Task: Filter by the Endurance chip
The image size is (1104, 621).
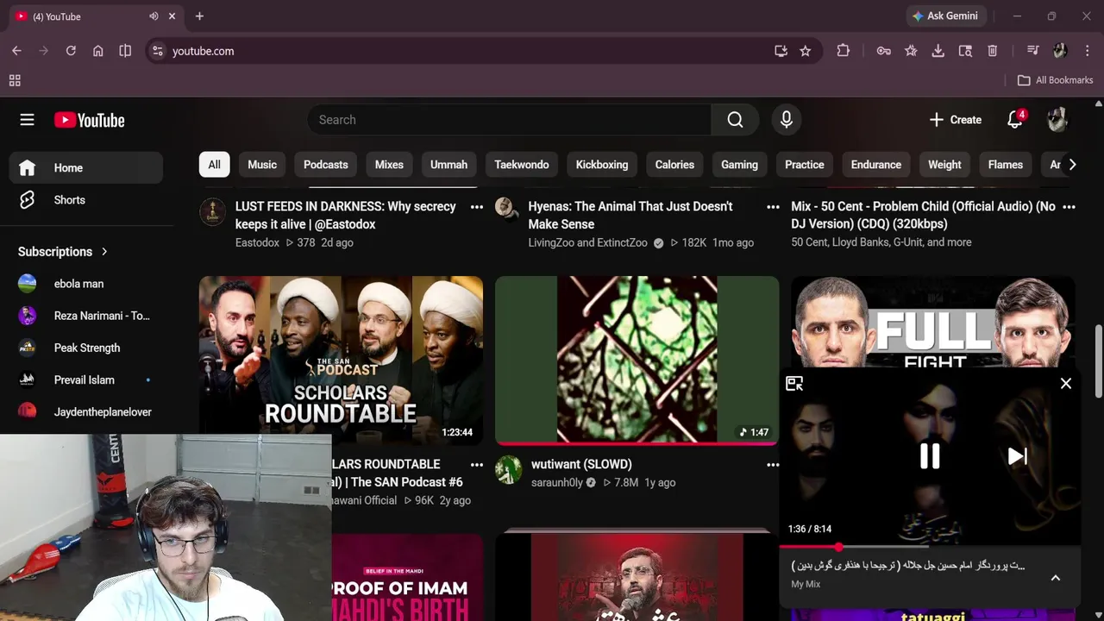Action: click(x=876, y=165)
